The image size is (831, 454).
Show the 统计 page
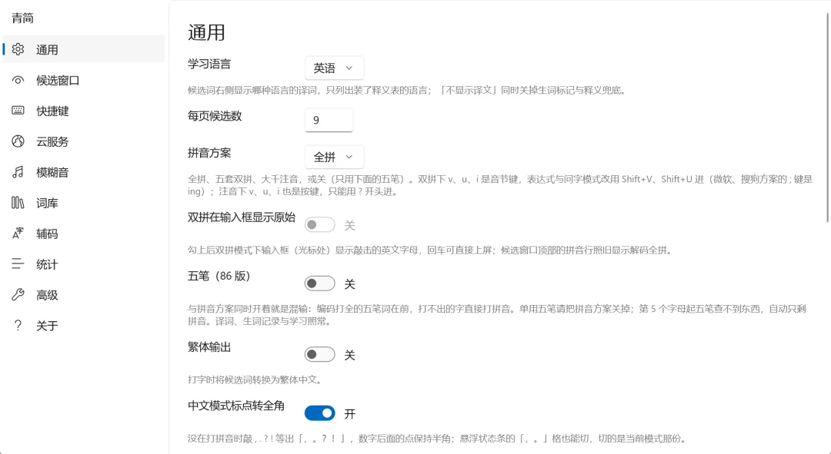[84, 264]
